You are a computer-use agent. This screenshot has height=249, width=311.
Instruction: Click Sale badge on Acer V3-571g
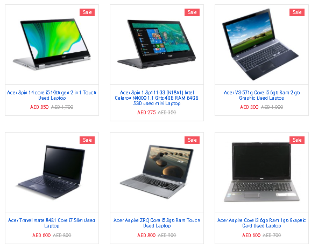(297, 12)
